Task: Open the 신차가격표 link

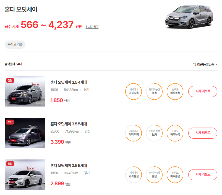Action: [x=92, y=27]
